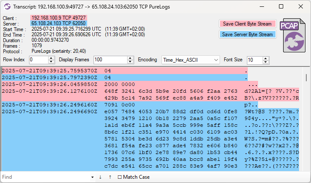311x183 pixels.
Task: Click client address 192.168.100.9 TCP 49727
Action: (x=59, y=18)
